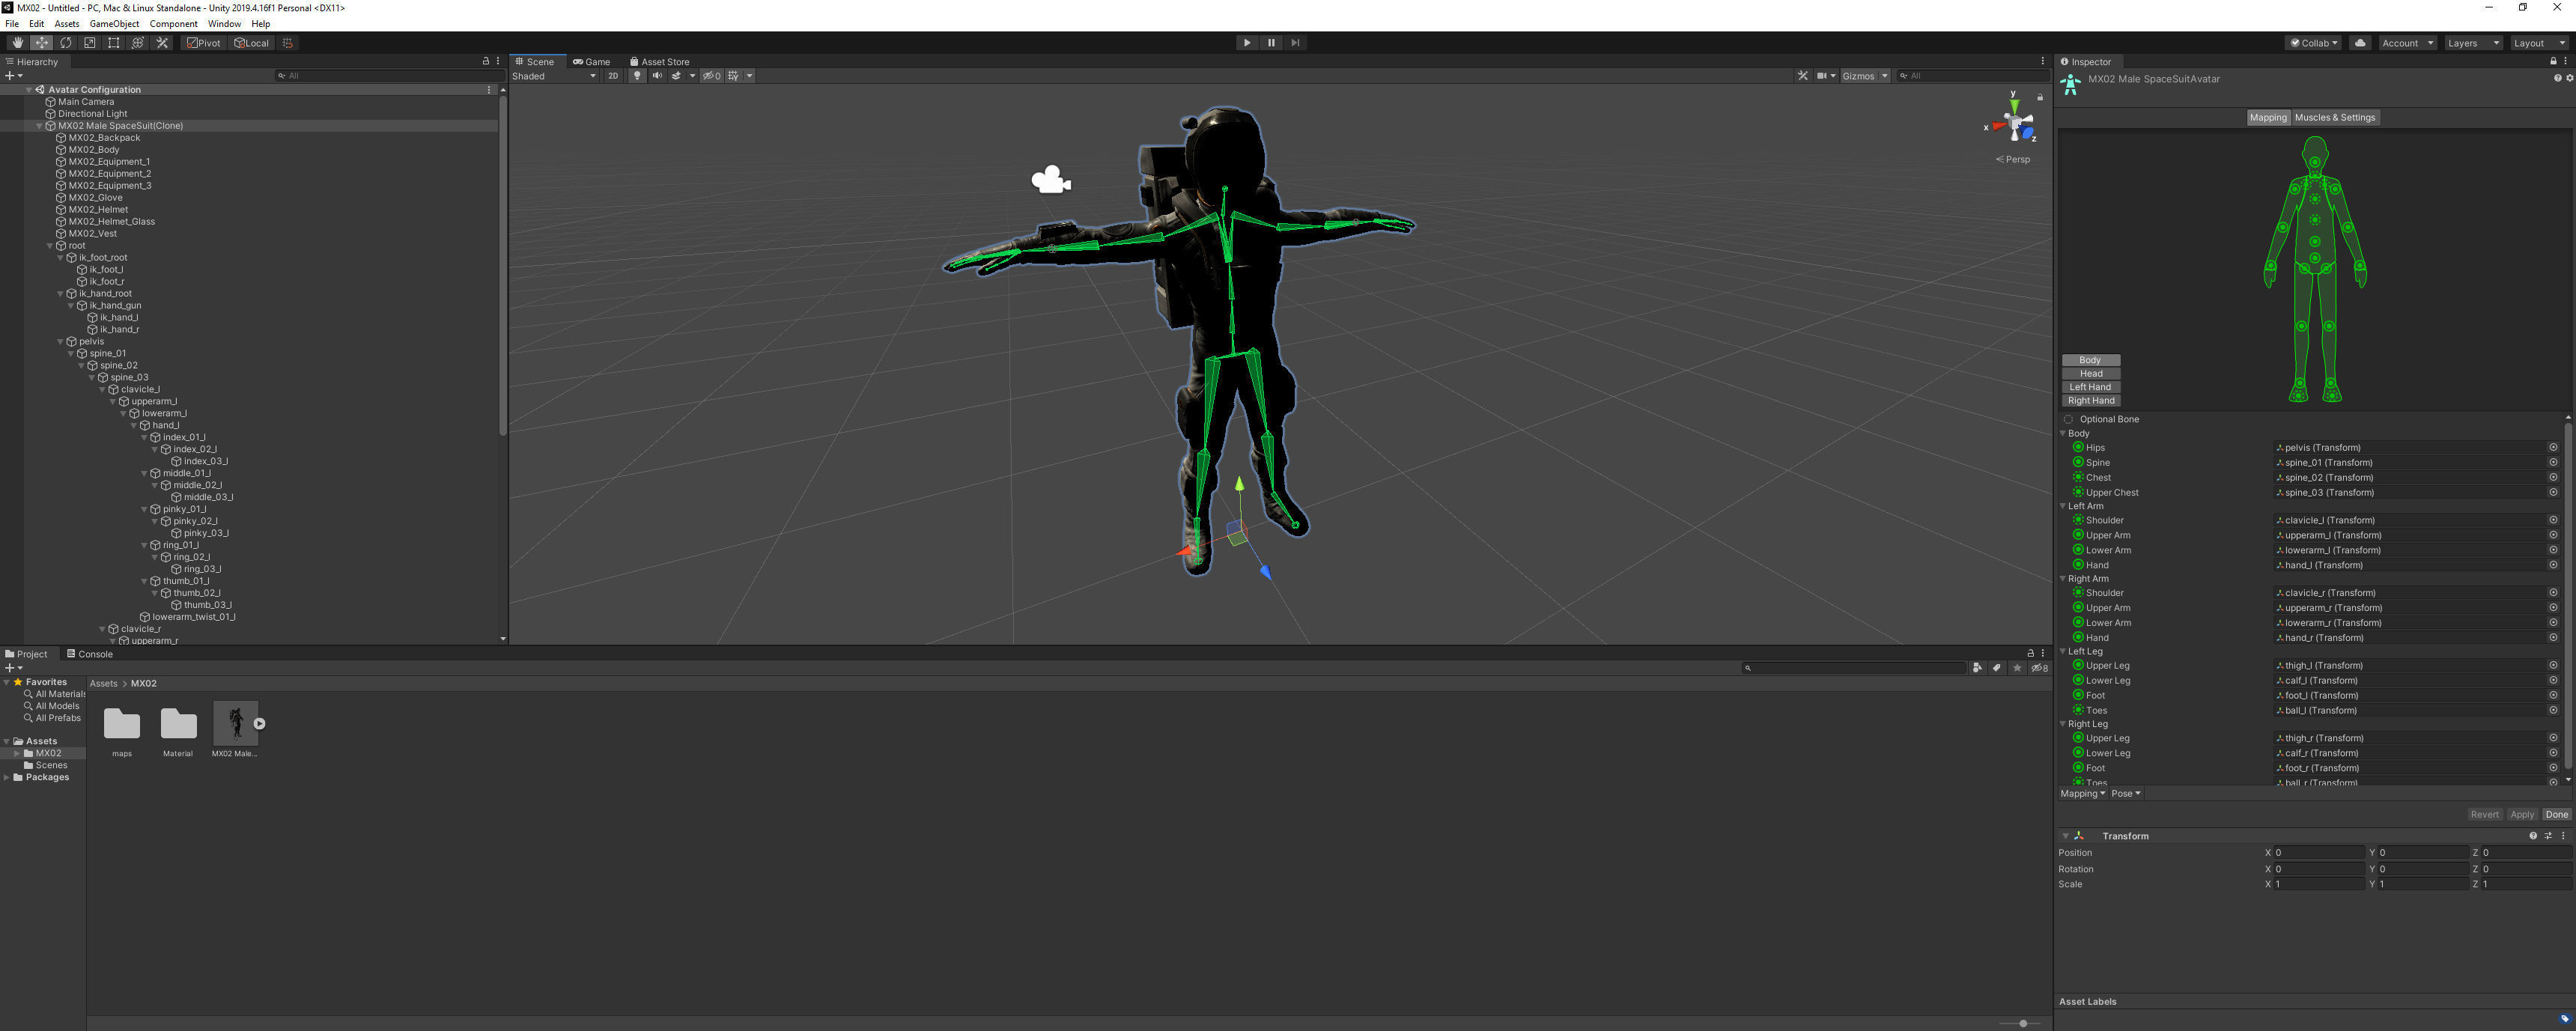This screenshot has width=2576, height=1031.
Task: Click the Apply button
Action: pyautogui.click(x=2522, y=815)
